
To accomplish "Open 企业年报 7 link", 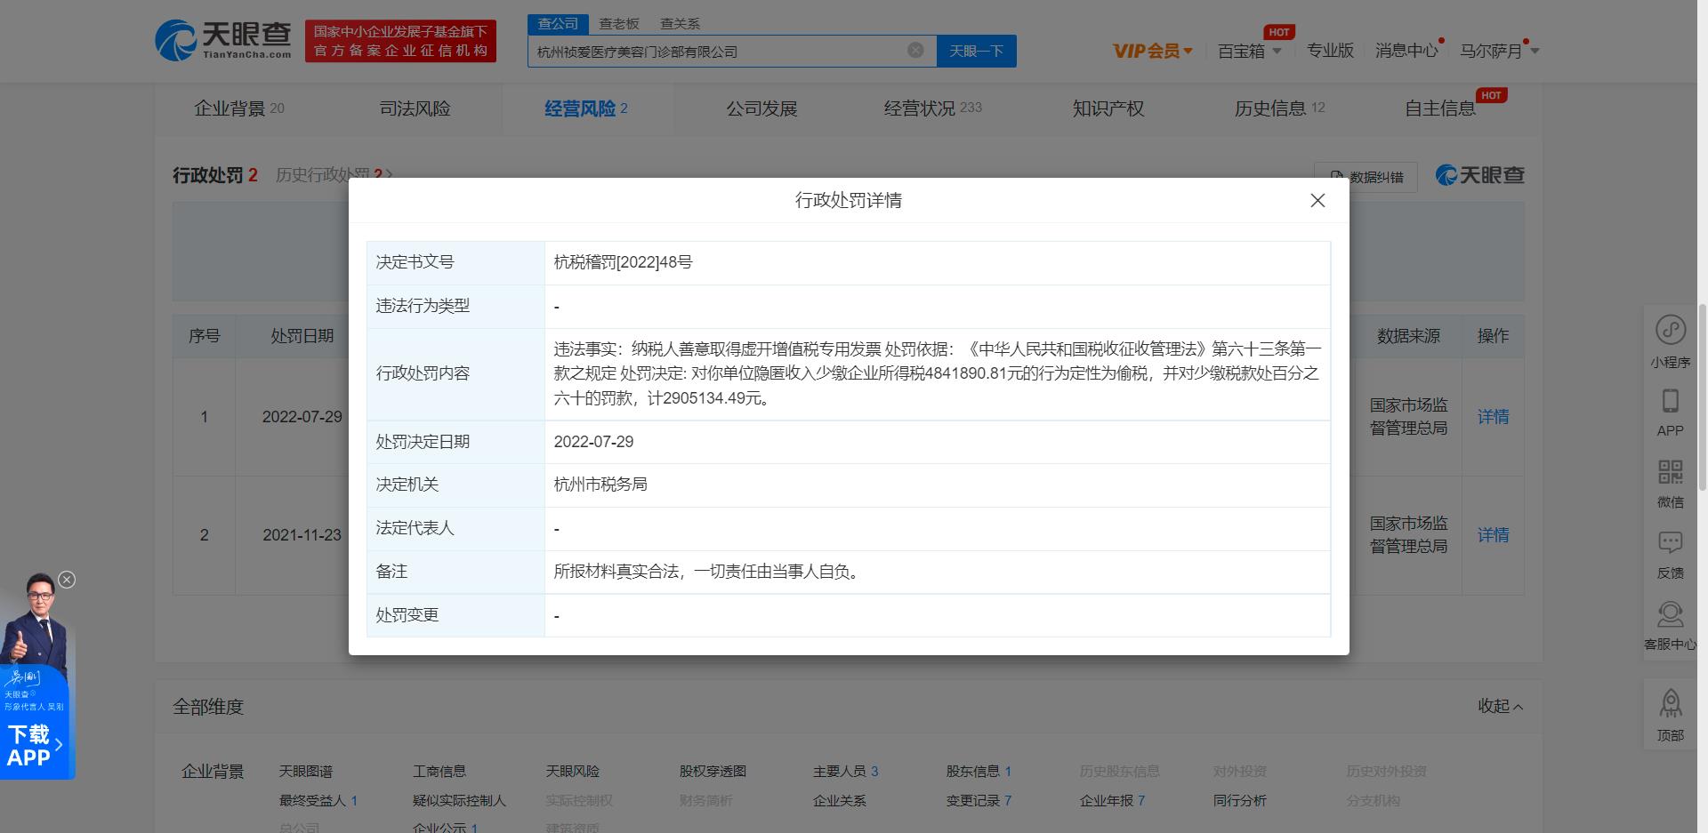I will coord(1112,801).
